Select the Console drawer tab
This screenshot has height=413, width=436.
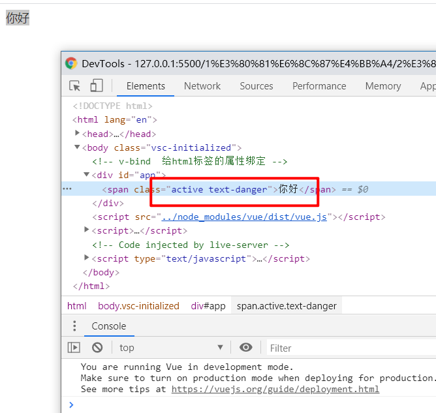point(109,326)
